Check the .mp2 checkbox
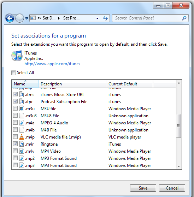 coord(15,158)
